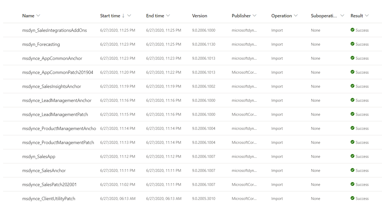Click the Success checkmark icon for msdynce_ClientUtilityPatch
This screenshot has height=204, width=382.
(352, 198)
